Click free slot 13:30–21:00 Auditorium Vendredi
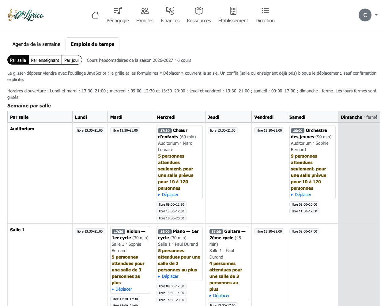The width and height of the screenshot is (392, 306). [x=269, y=130]
